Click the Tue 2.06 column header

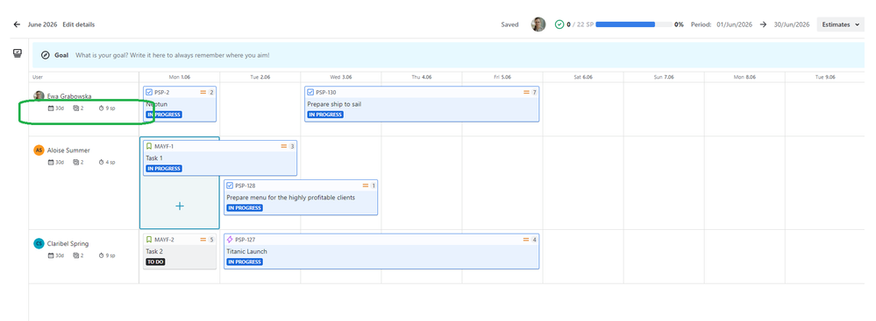260,77
